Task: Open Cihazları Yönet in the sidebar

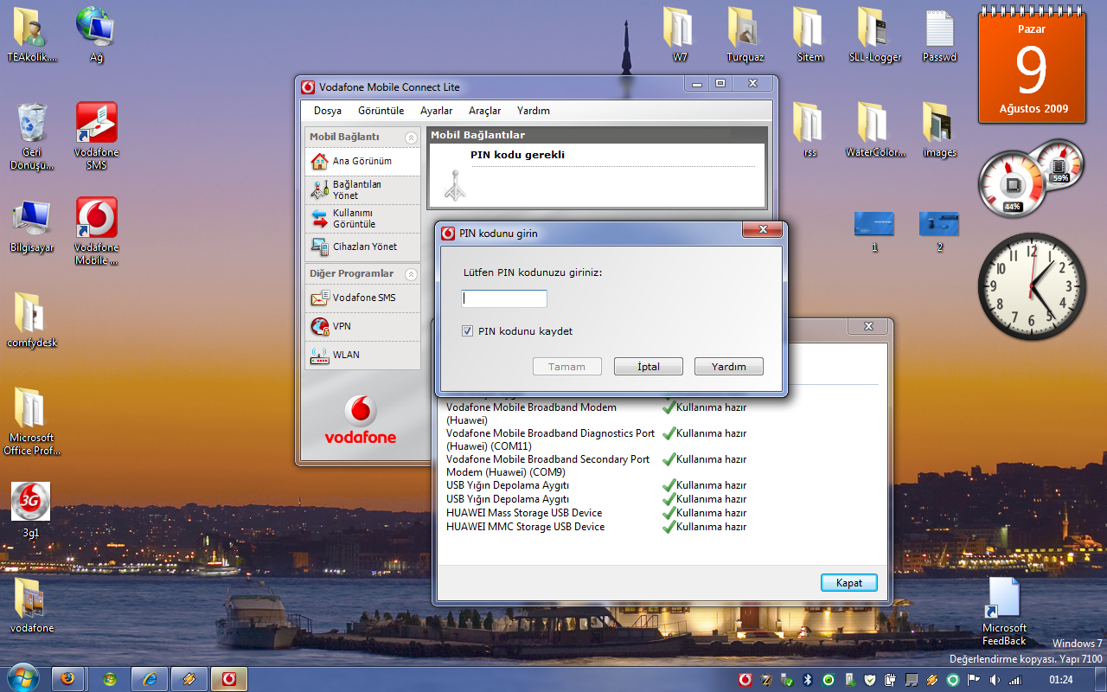Action: (362, 247)
